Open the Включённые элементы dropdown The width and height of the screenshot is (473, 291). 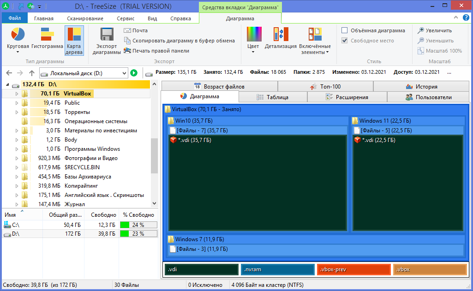[x=315, y=41]
